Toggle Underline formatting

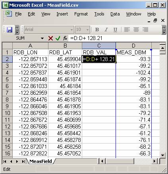pos(115,30)
